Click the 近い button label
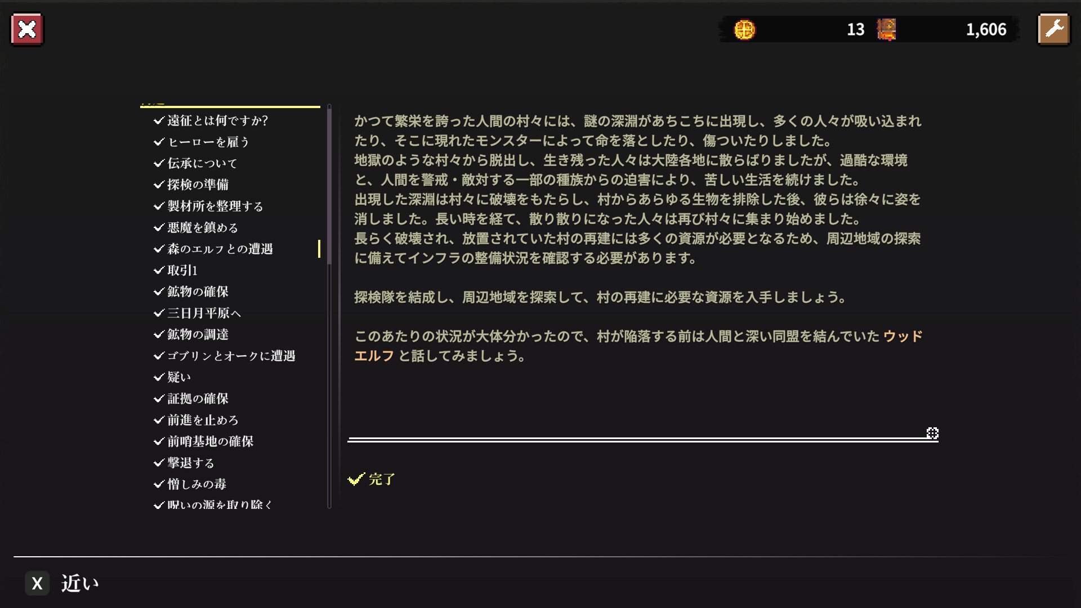Viewport: 1081px width, 608px height. [x=79, y=583]
